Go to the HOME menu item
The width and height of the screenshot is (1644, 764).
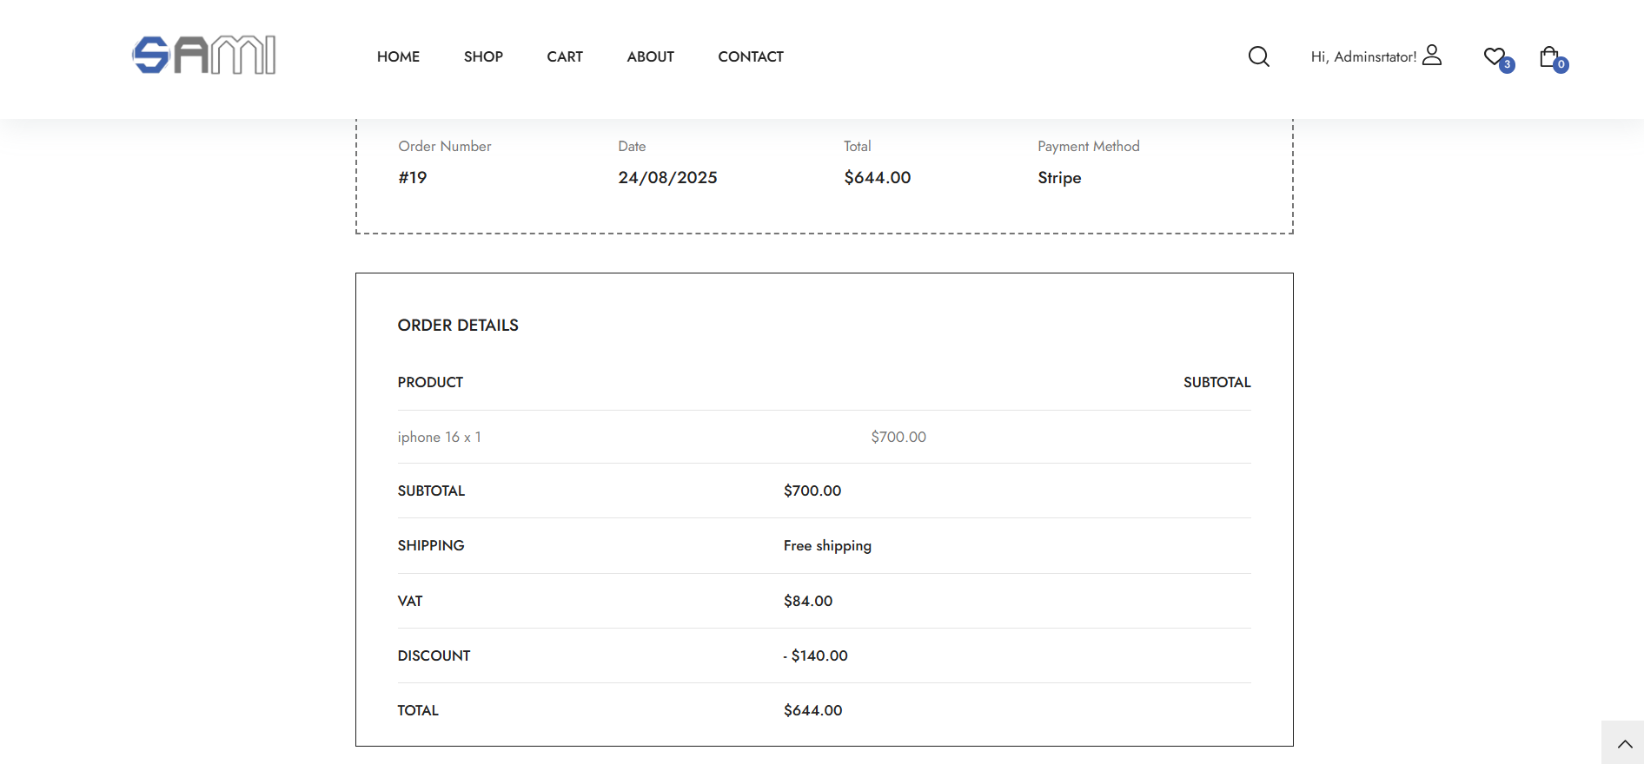[x=398, y=56]
